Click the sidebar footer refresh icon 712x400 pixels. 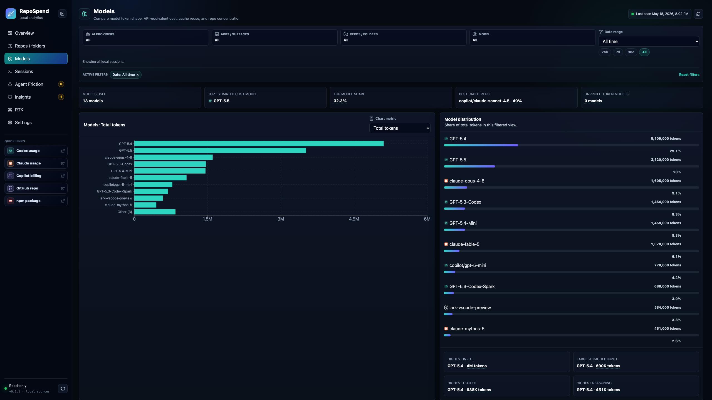[x=63, y=389]
